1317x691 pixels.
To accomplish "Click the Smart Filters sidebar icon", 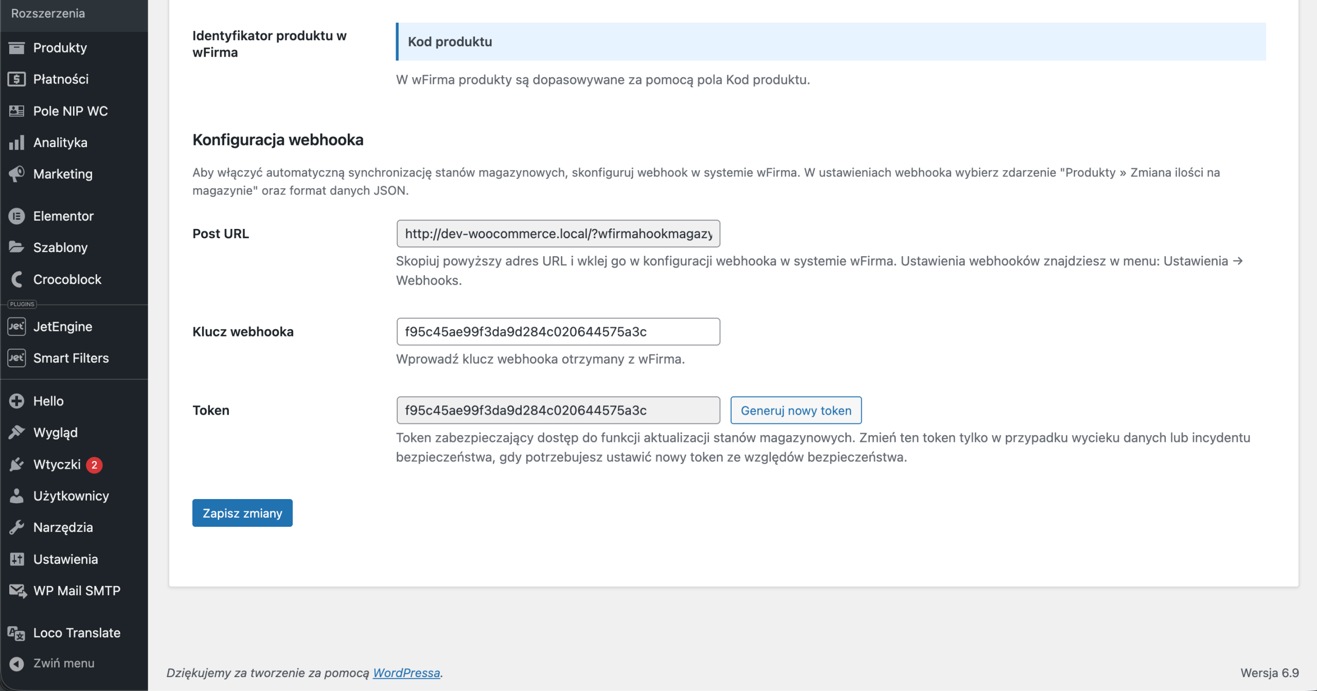I will coord(17,358).
